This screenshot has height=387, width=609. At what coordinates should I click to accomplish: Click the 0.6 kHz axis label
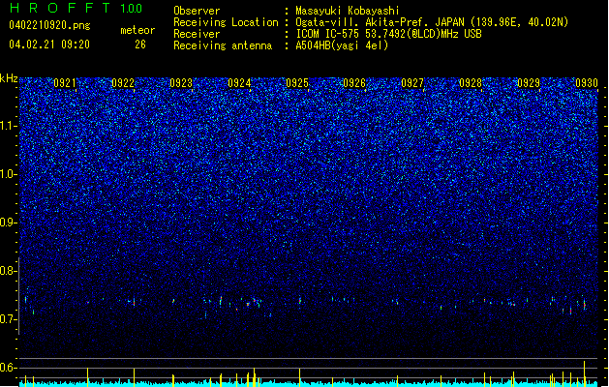point(9,368)
